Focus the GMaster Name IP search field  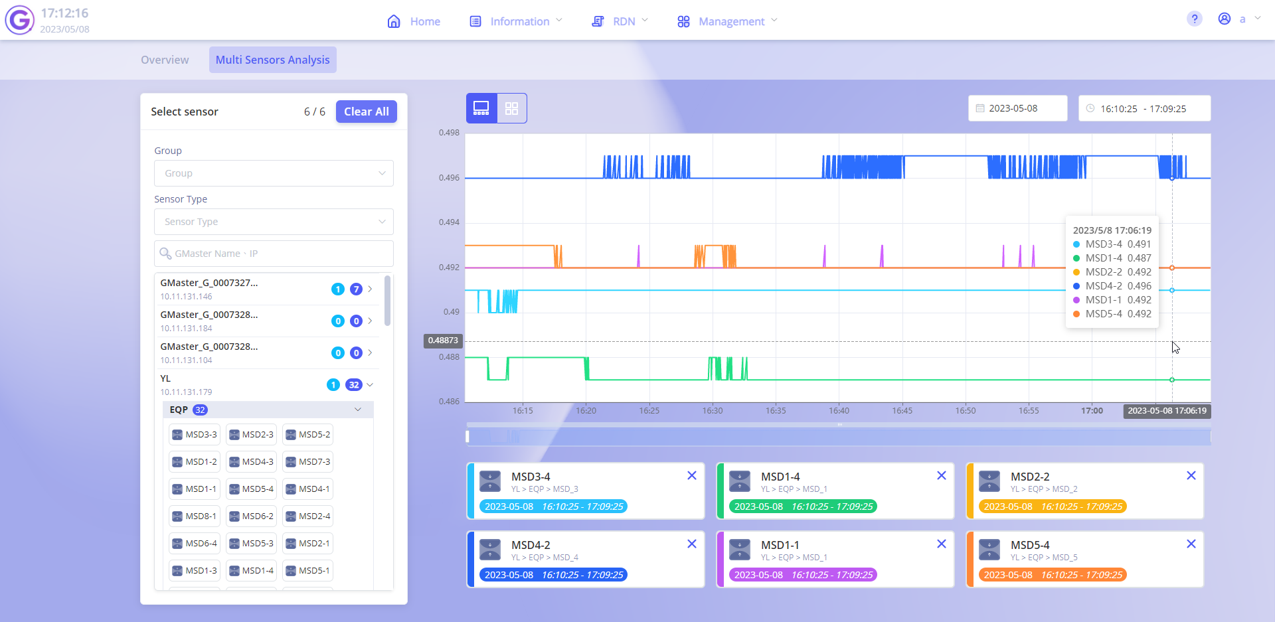[274, 254]
